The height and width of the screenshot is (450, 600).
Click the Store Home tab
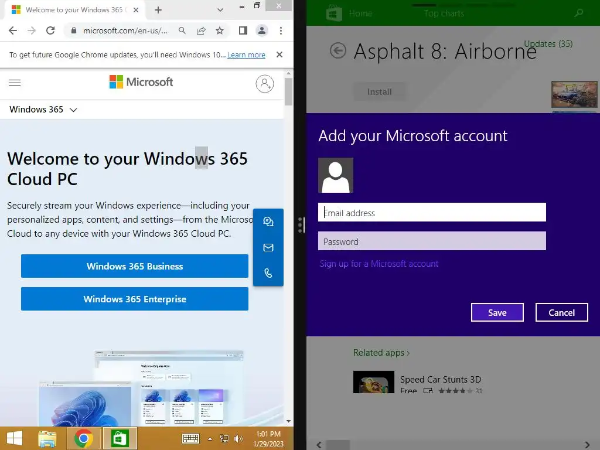click(360, 13)
